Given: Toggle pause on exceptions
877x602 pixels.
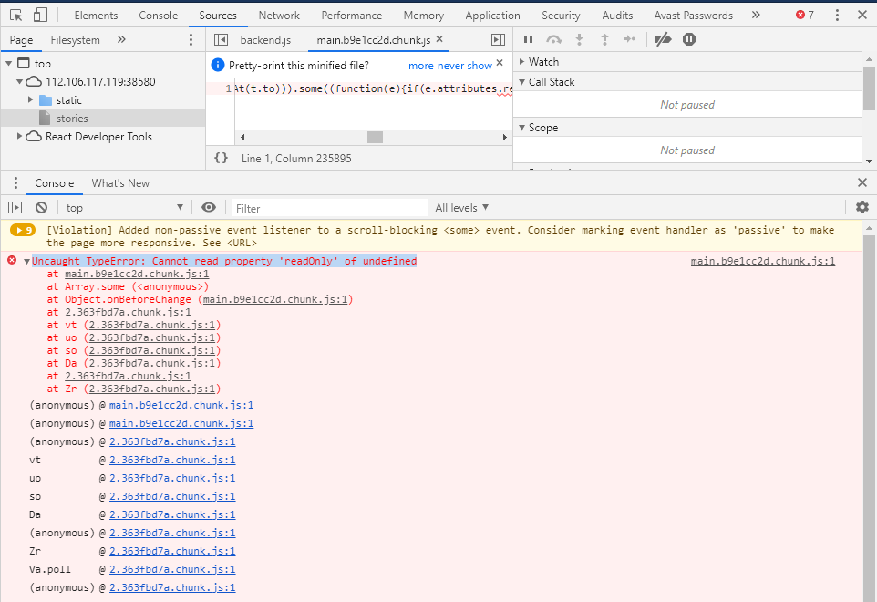Looking at the screenshot, I should coord(689,39).
